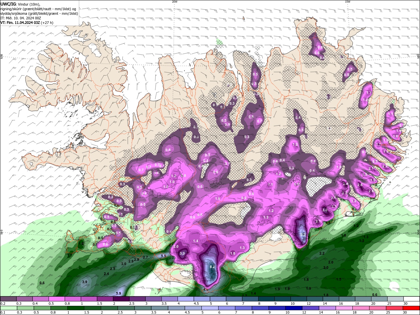Click the 'UWC/IG: Vindur (10m)' title text
The width and height of the screenshot is (420, 315).
point(20,4)
